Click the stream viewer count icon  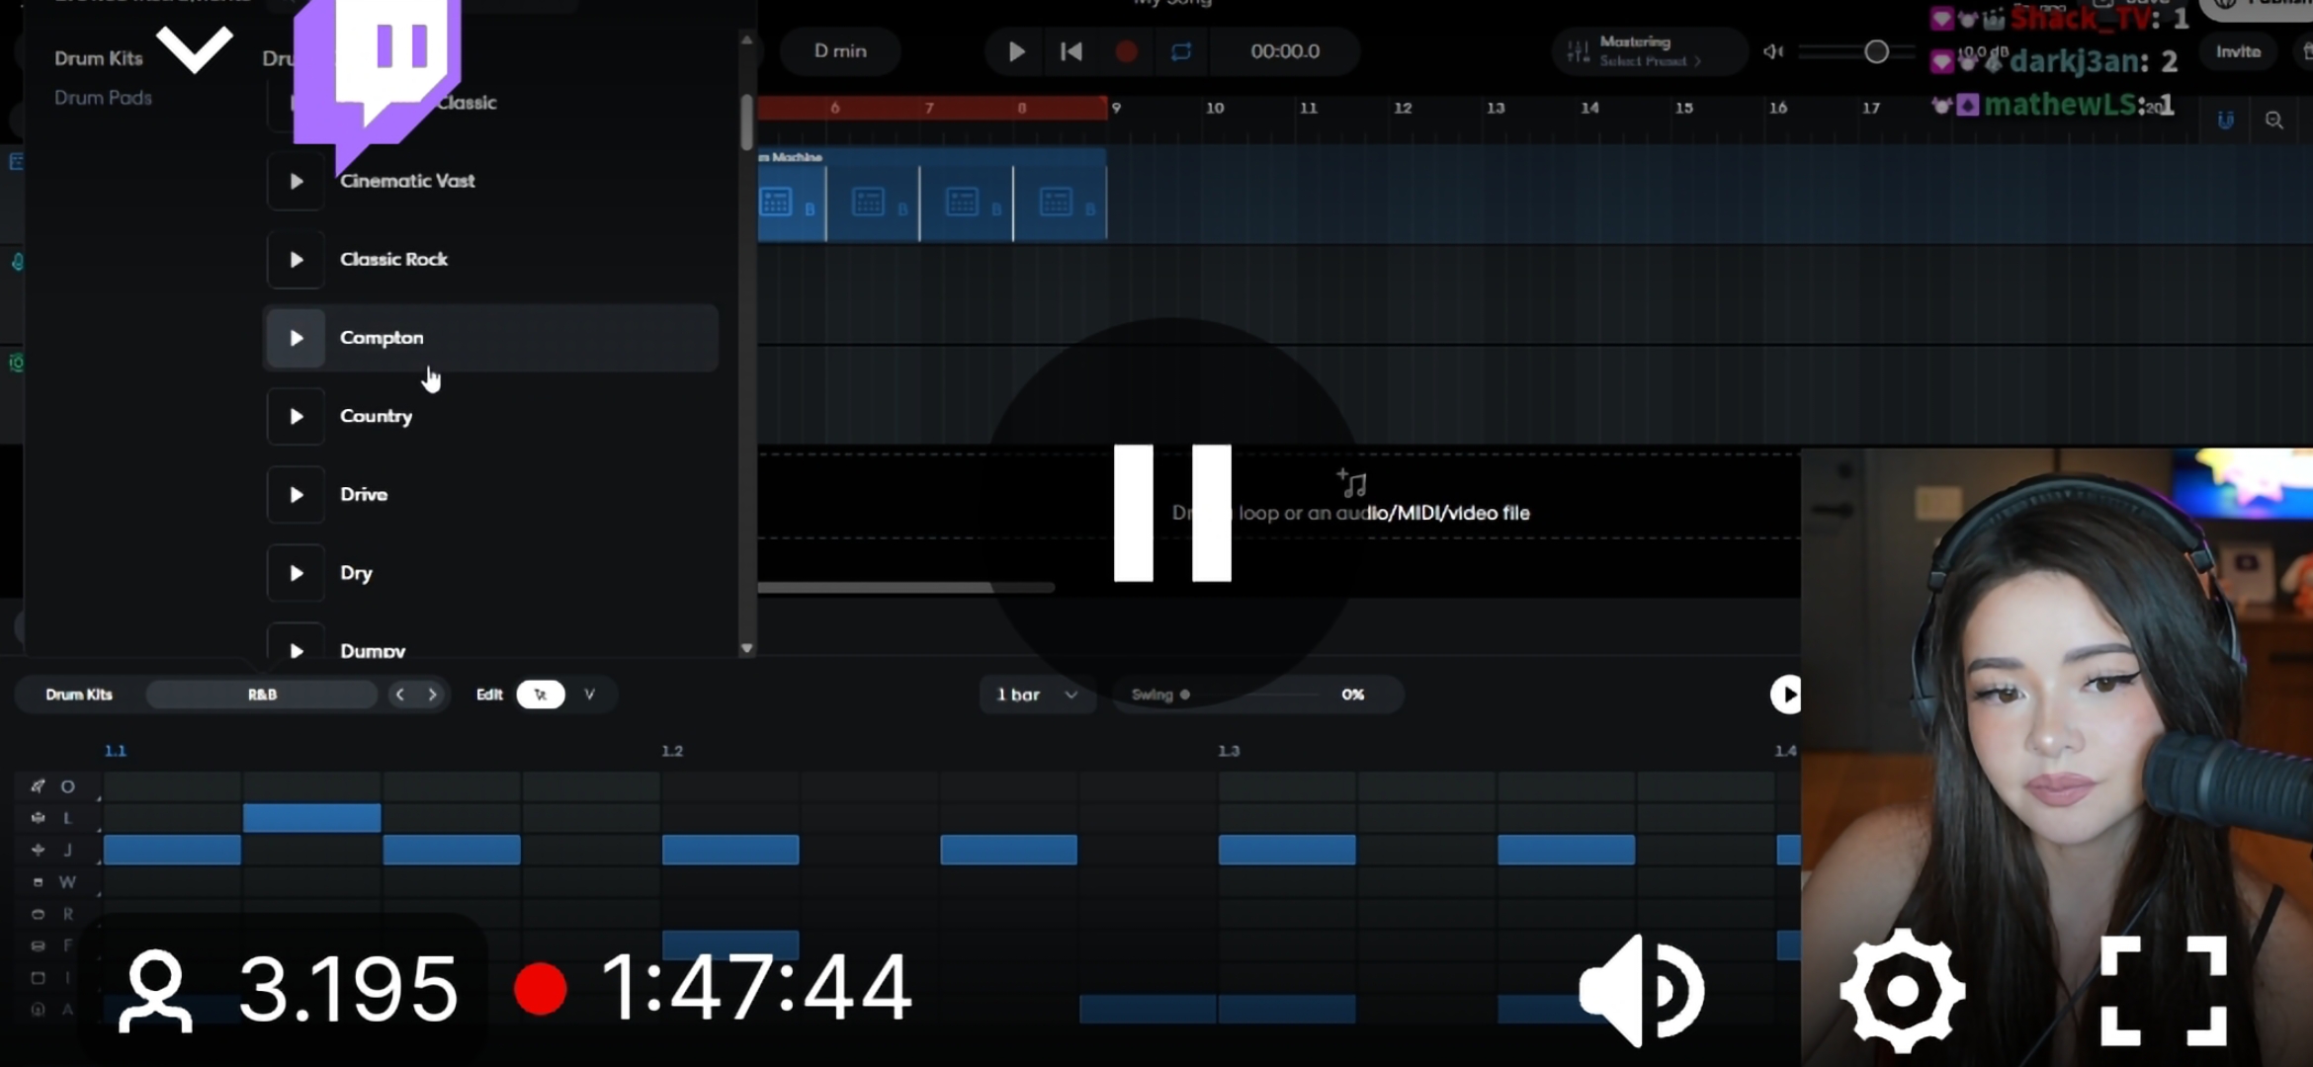click(155, 991)
